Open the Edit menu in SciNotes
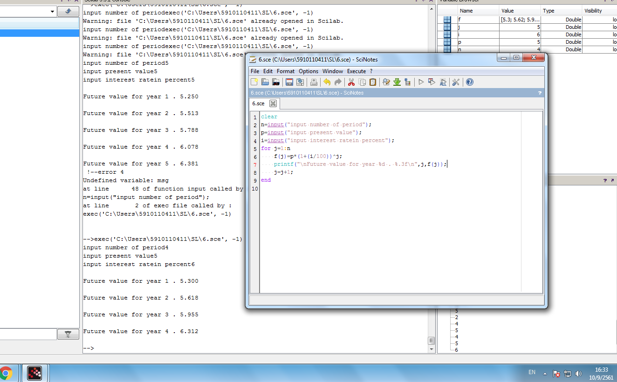This screenshot has height=382, width=617. point(268,71)
